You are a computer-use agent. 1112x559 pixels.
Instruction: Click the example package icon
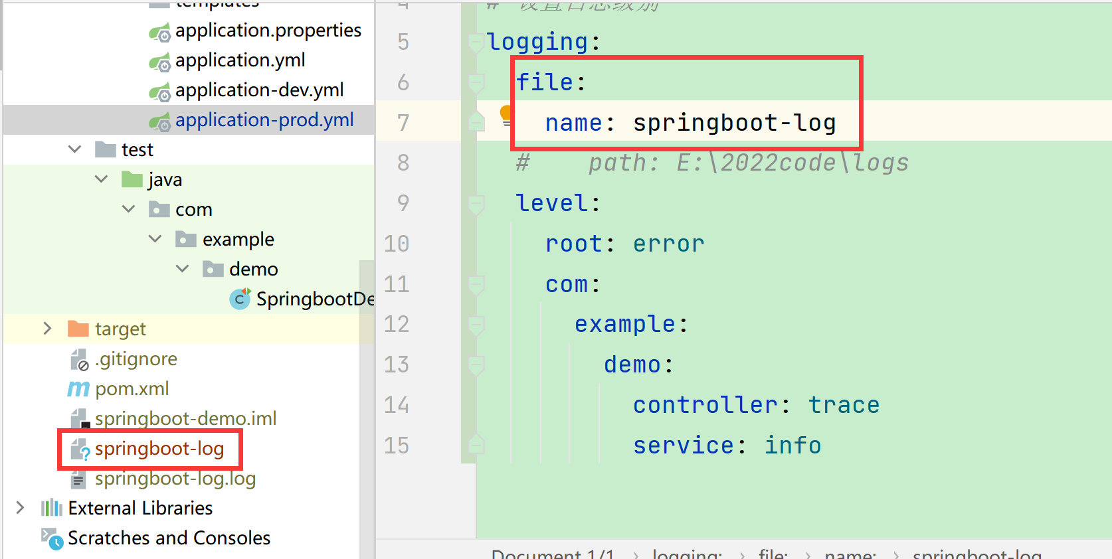[x=186, y=239]
